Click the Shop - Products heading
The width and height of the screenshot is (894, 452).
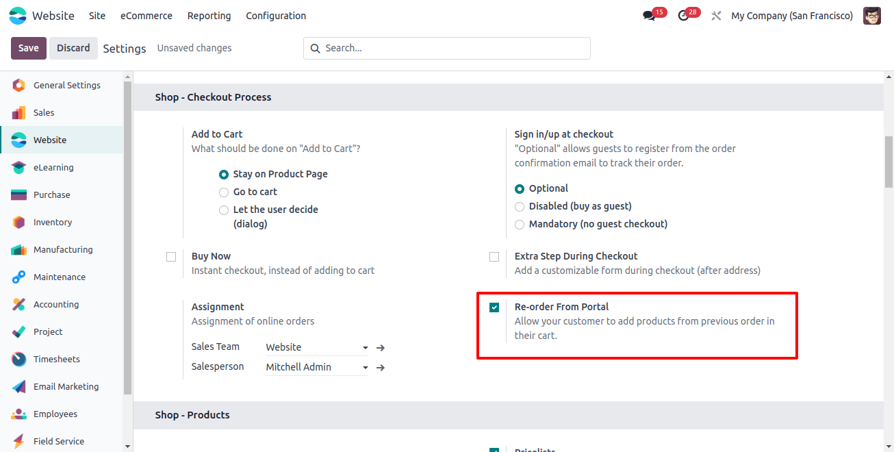[192, 415]
